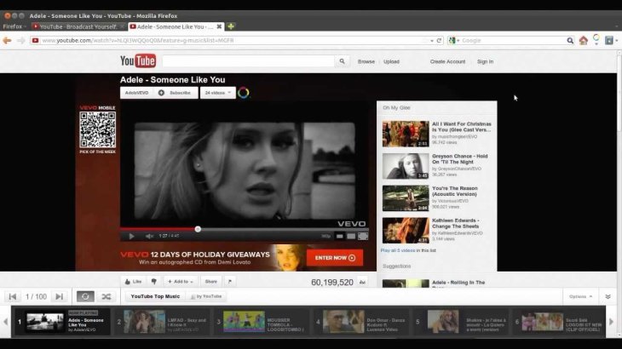Image resolution: width=622 pixels, height=349 pixels.
Task: Open the AdeleVEVO channel button
Action: coord(137,93)
